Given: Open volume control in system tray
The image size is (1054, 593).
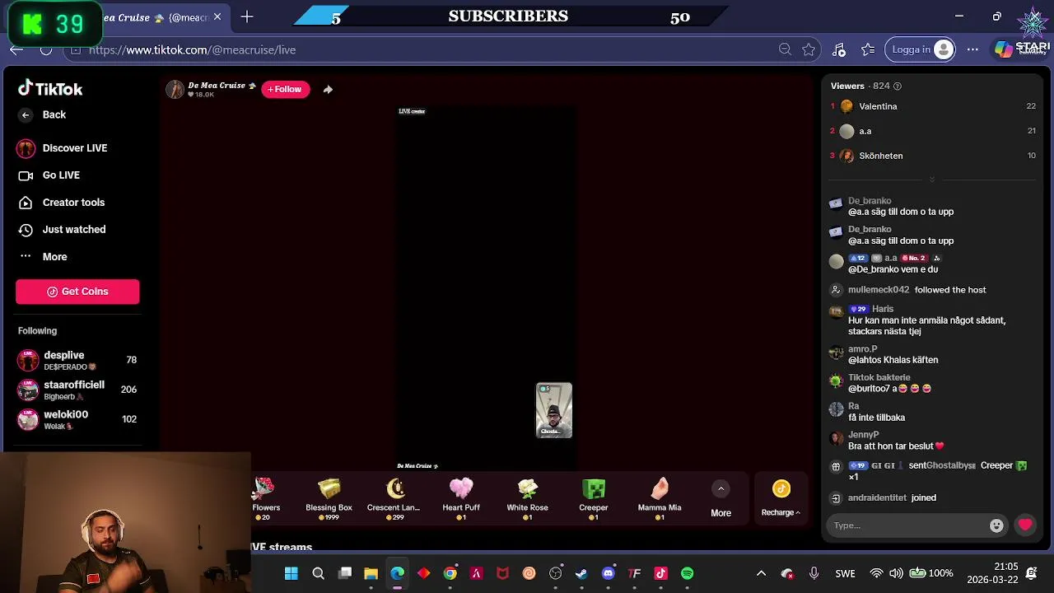Looking at the screenshot, I should point(896,573).
